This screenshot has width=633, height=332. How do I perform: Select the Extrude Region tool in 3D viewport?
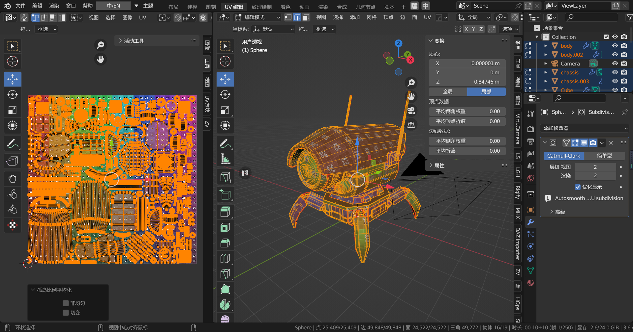(225, 212)
